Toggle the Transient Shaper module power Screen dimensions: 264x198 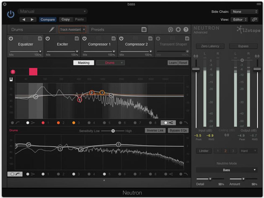(158, 38)
